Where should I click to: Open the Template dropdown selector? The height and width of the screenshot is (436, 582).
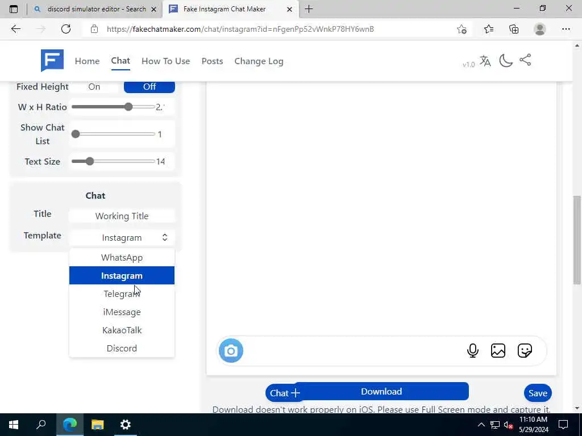[122, 238]
